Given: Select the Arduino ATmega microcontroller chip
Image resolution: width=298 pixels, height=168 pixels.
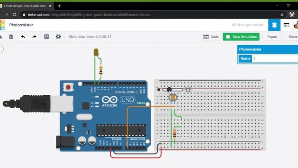Looking at the screenshot, I should pos(121,130).
